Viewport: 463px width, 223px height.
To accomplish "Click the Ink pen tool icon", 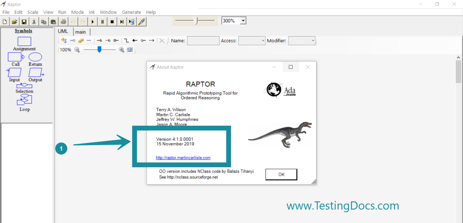I will pos(142,21).
